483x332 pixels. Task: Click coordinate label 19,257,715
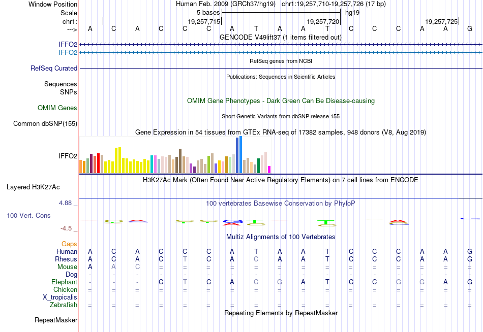click(204, 21)
